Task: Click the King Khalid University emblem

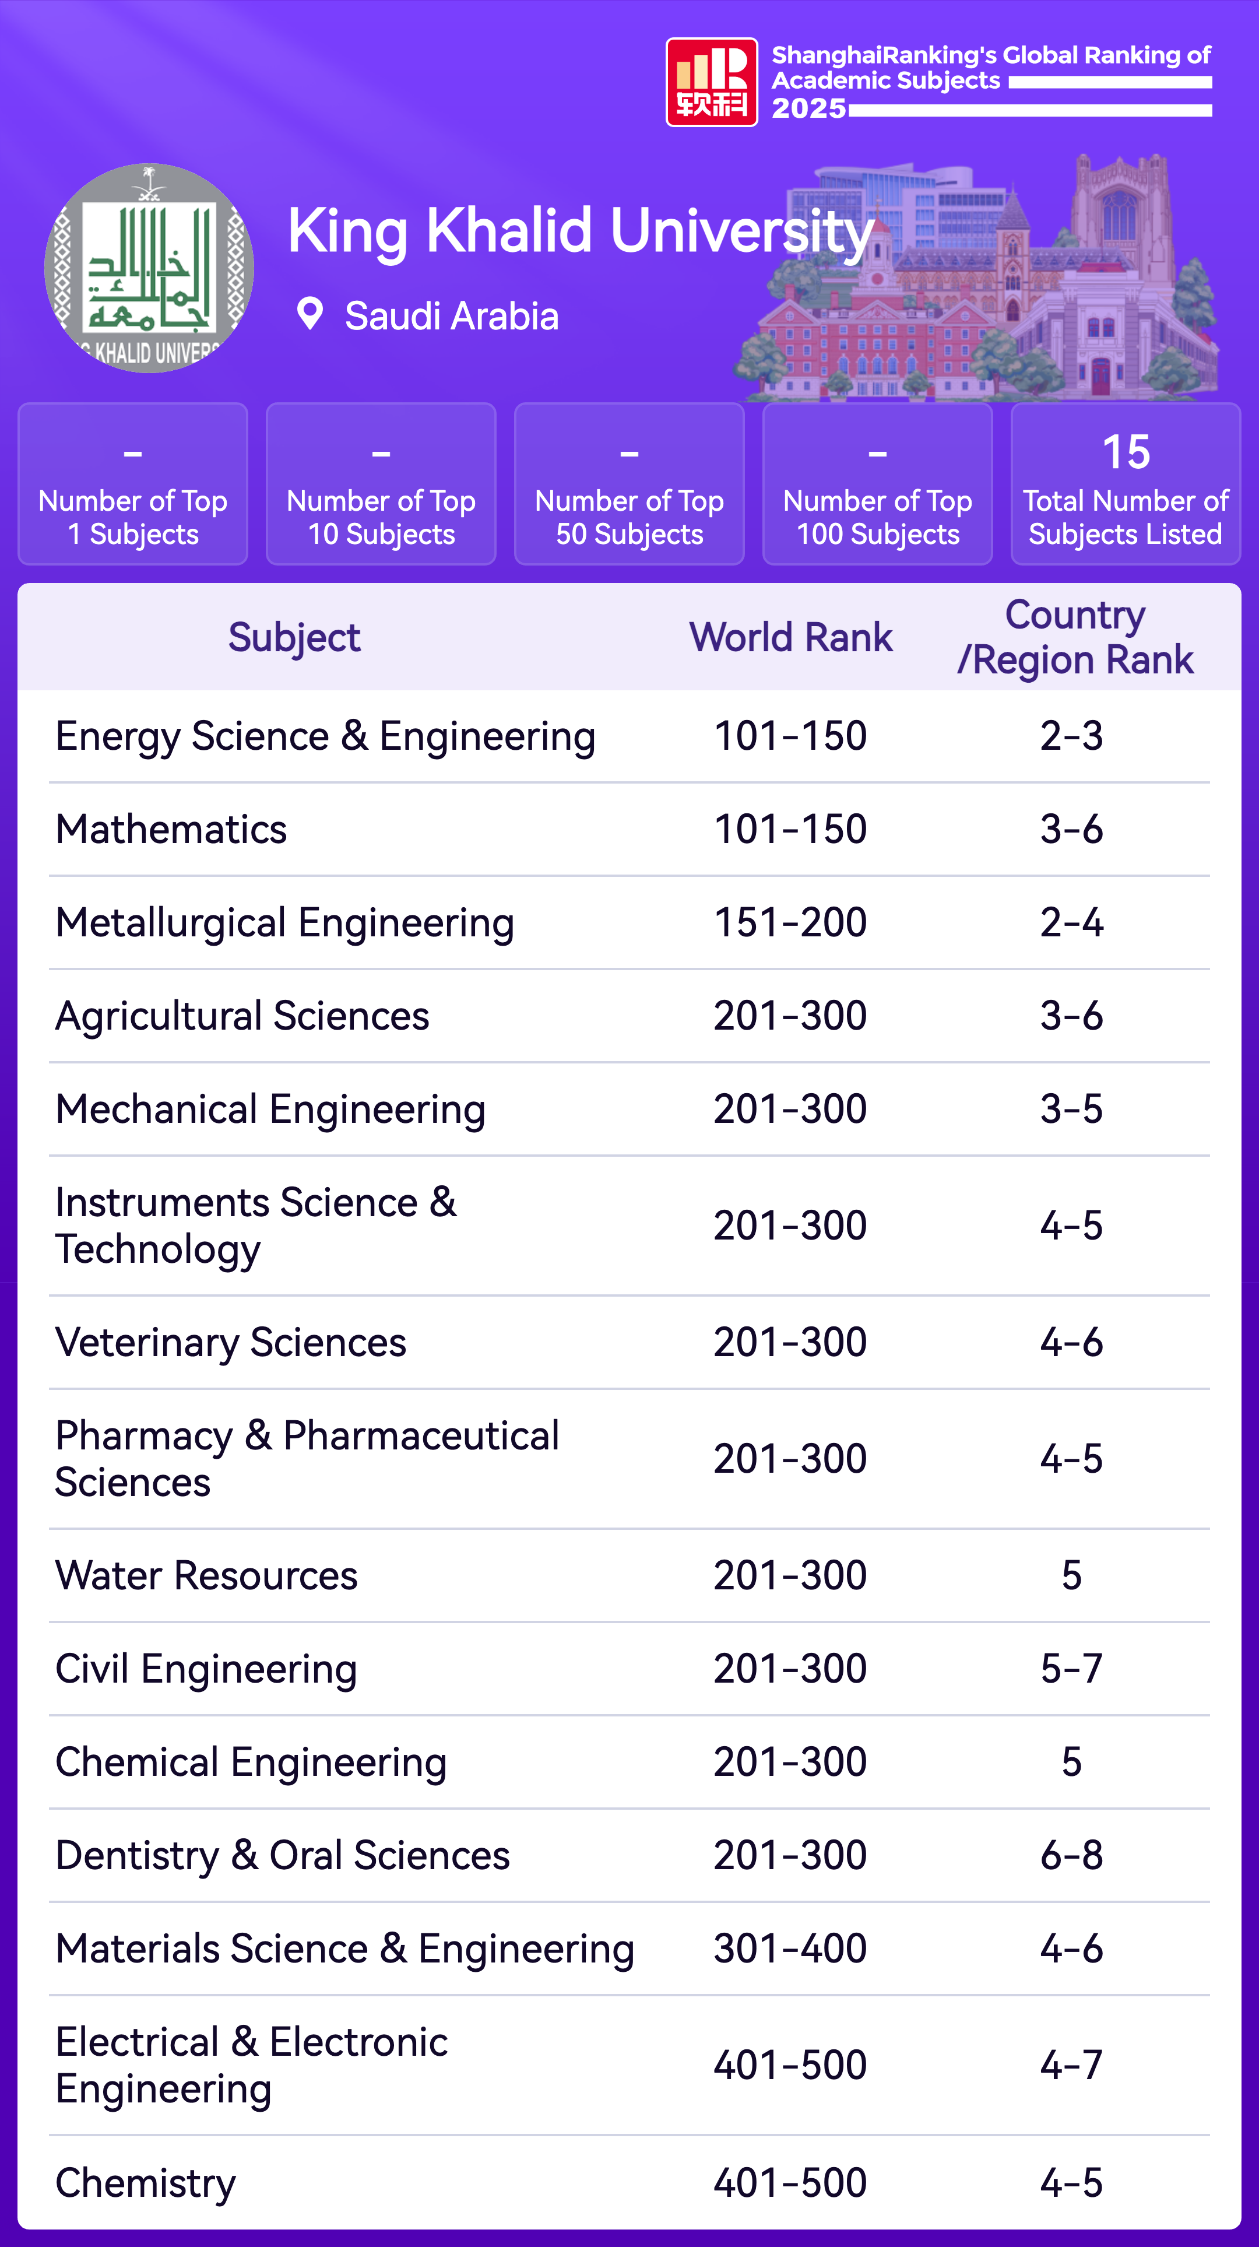Action: tap(149, 268)
